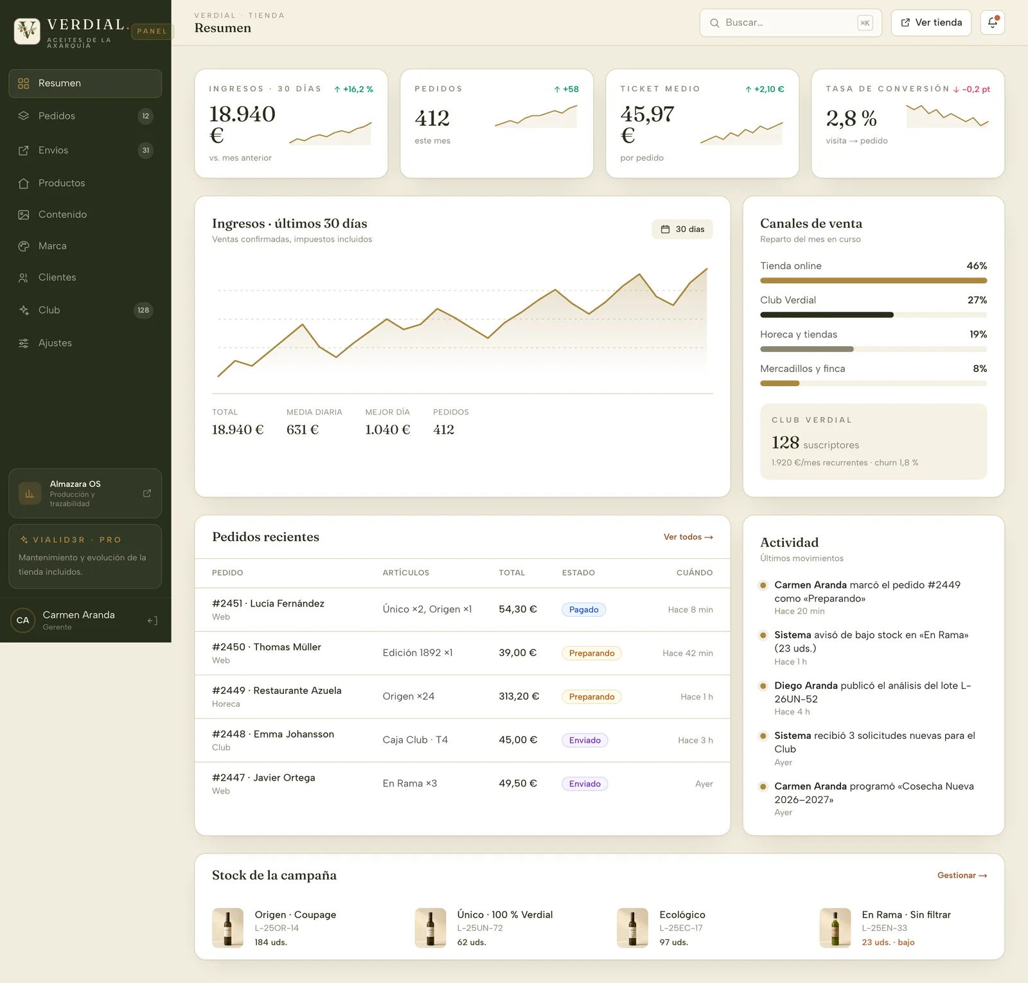Open Clientes in the sidebar
The image size is (1028, 983).
[x=85, y=278]
